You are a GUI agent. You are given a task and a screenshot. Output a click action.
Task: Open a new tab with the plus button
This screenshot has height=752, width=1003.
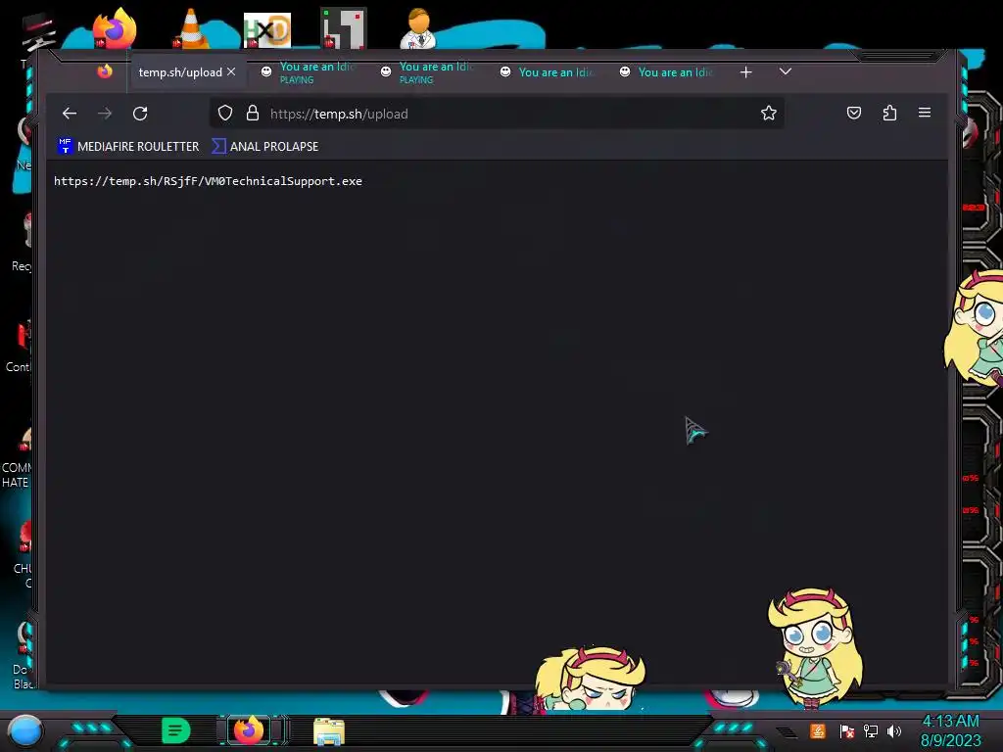[745, 72]
